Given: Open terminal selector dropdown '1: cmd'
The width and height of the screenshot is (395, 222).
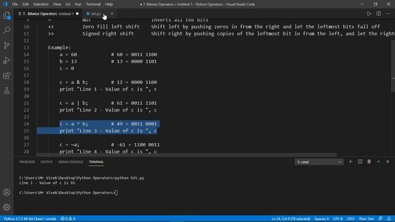Looking at the screenshot, I should [319, 162].
